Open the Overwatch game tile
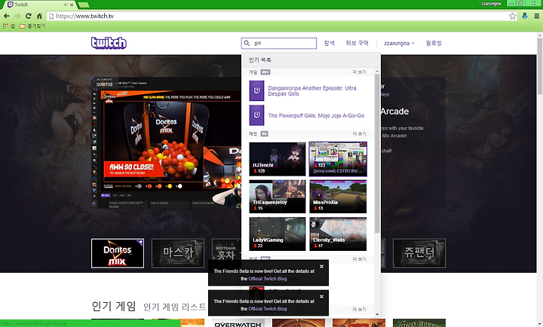This screenshot has height=327, width=543. point(238,323)
